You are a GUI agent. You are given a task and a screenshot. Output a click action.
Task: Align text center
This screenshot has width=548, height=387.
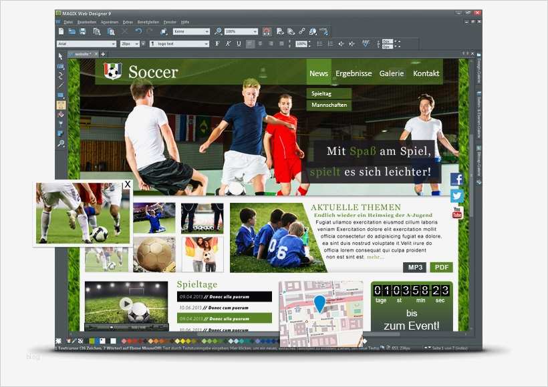click(x=261, y=43)
